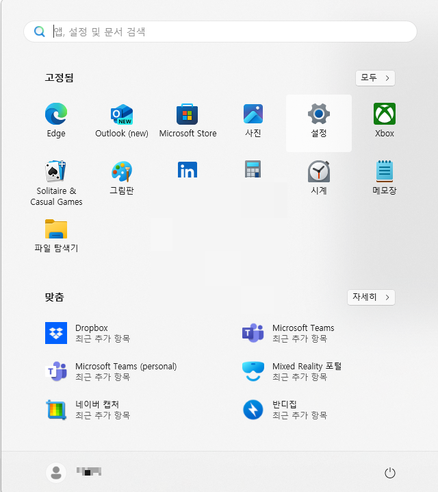Launch Outlook (new) from pinned apps
This screenshot has width=438, height=492.
coord(122,121)
